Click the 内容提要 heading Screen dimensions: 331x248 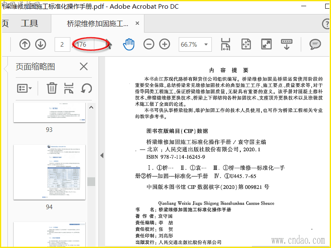point(229,70)
